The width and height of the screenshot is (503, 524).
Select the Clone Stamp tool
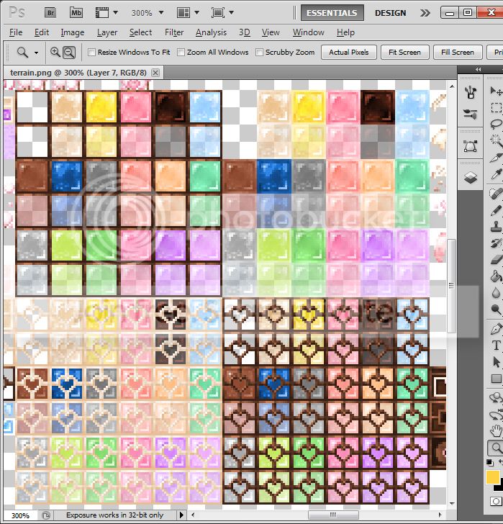tap(496, 226)
